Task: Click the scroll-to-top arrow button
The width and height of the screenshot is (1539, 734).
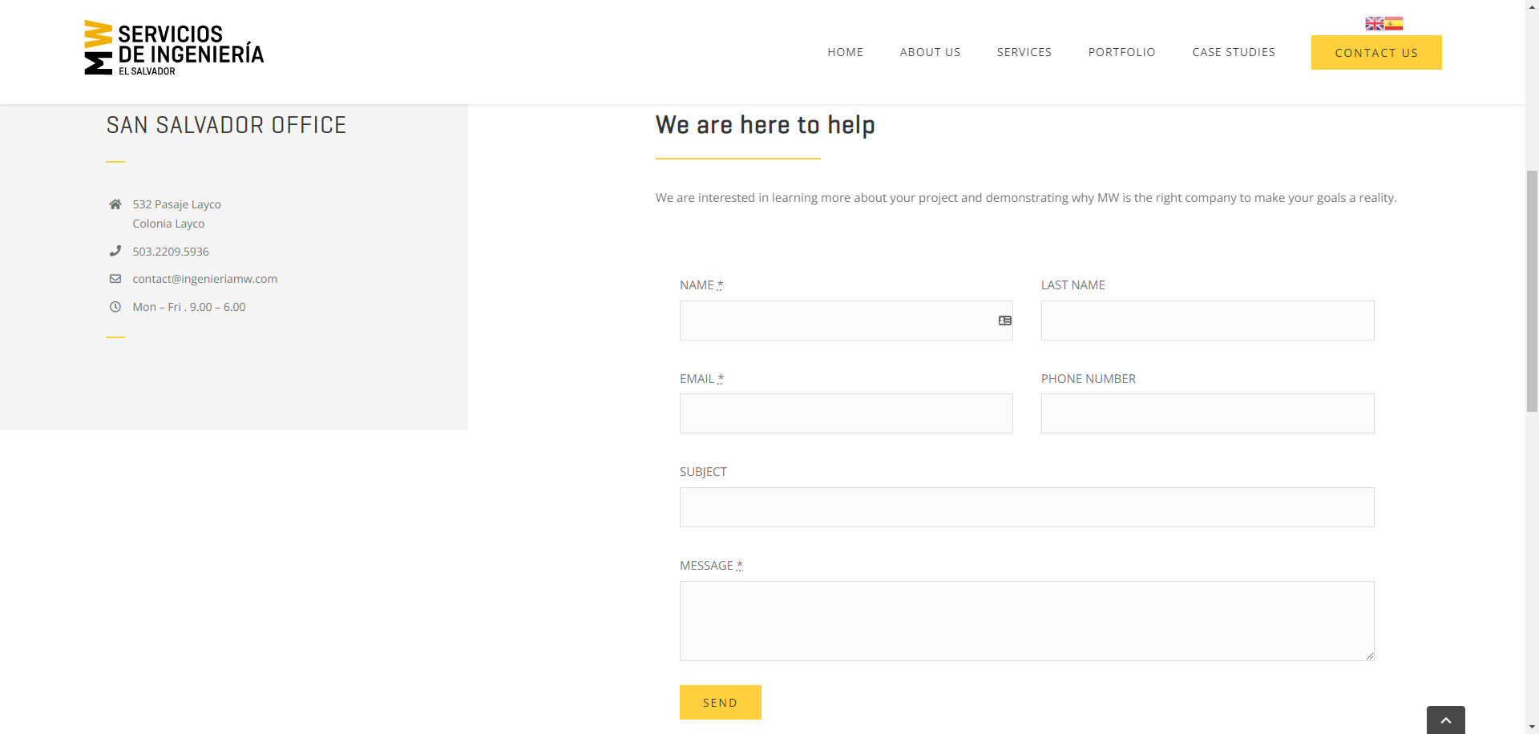Action: 1445,720
